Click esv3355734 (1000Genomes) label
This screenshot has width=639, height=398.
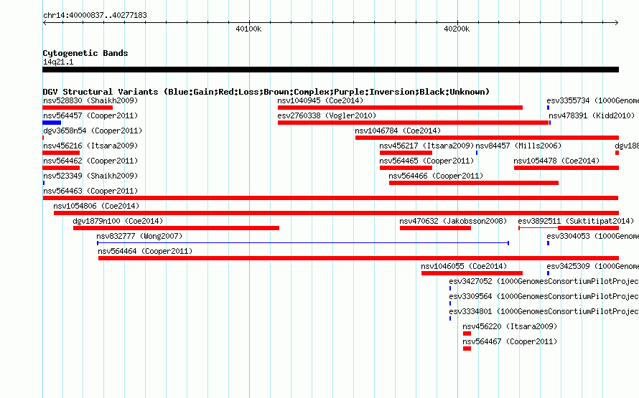(592, 100)
